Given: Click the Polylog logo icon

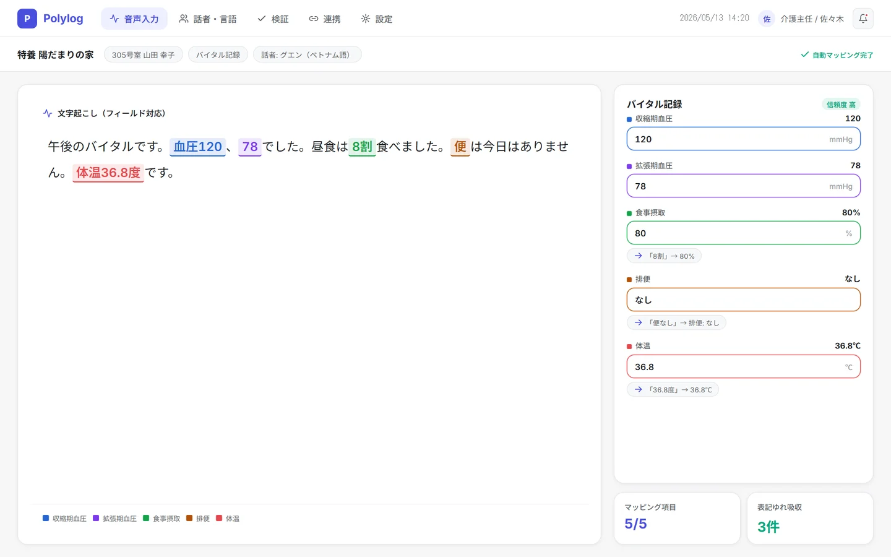Looking at the screenshot, I should click(27, 19).
